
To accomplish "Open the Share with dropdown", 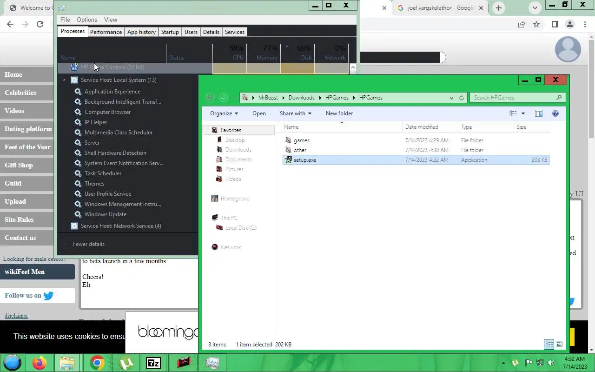I will (x=296, y=113).
